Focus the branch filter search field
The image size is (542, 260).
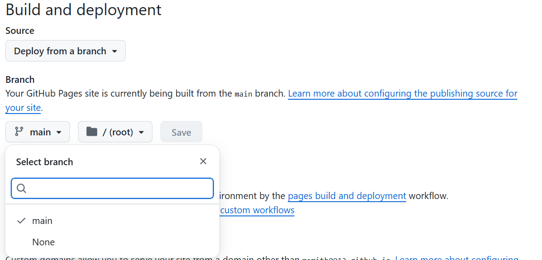tap(118, 188)
